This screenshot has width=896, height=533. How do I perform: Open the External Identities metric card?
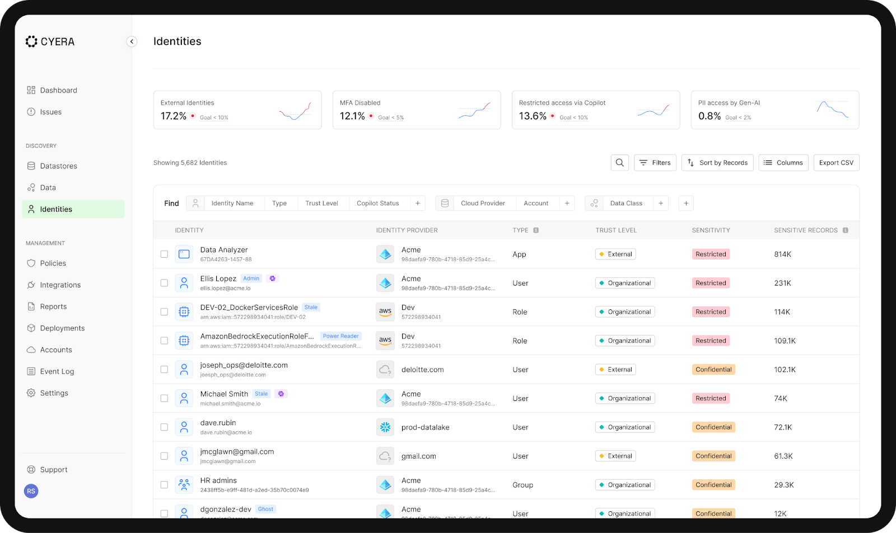[237, 110]
